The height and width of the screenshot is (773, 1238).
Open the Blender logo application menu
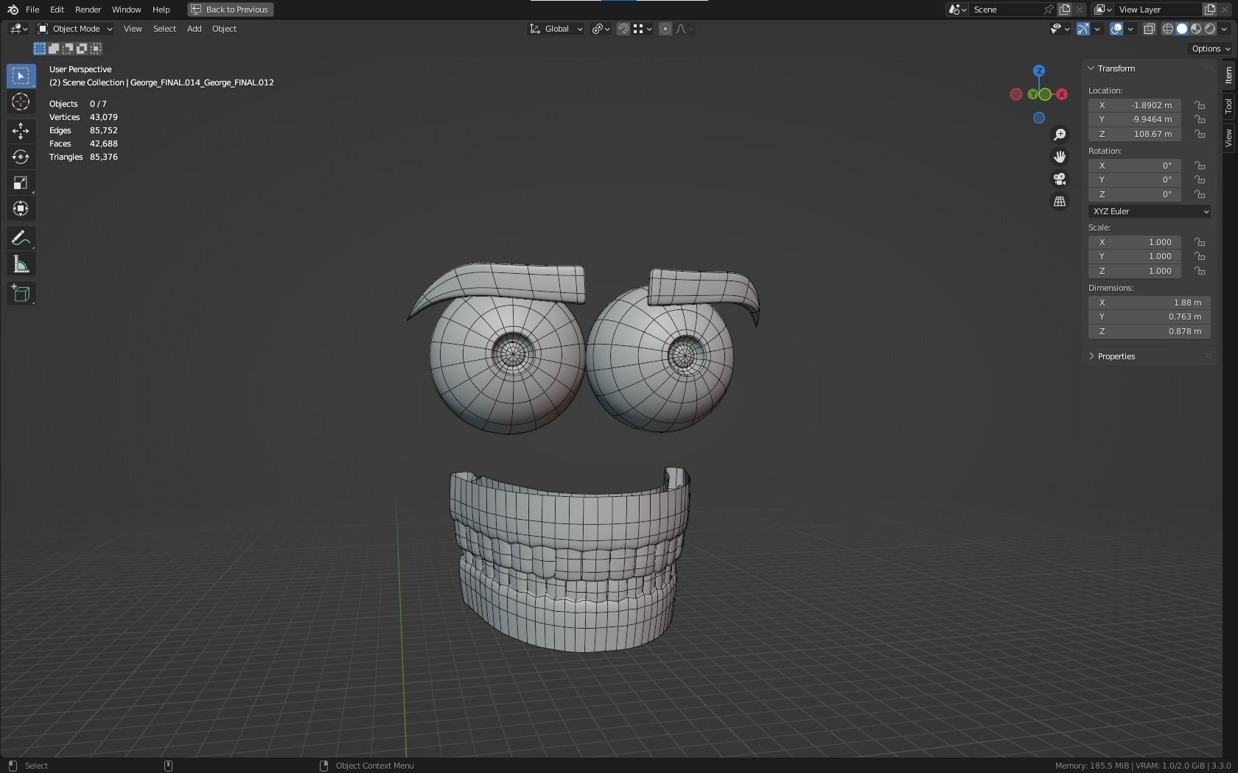[13, 10]
